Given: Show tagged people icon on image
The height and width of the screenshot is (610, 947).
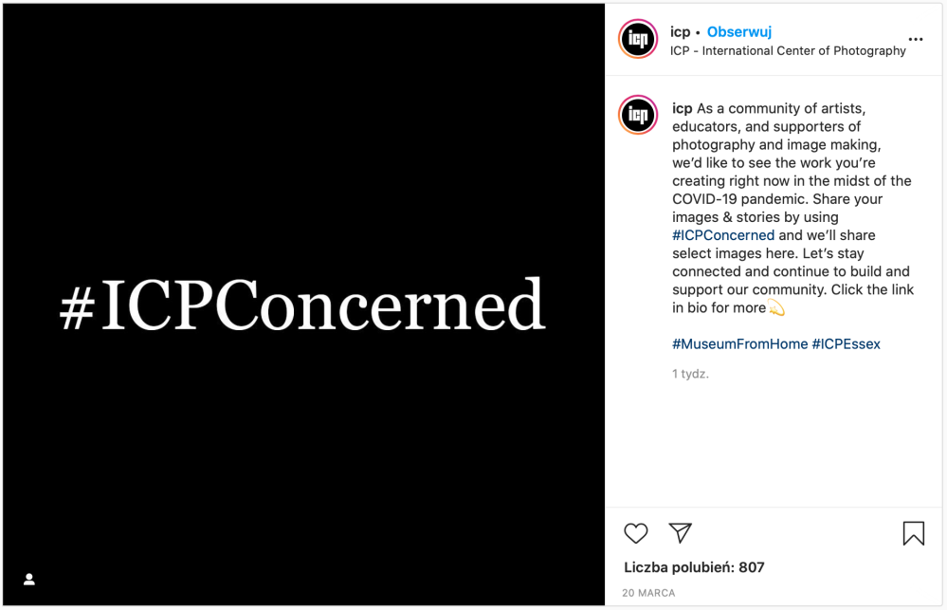Looking at the screenshot, I should click(x=29, y=579).
